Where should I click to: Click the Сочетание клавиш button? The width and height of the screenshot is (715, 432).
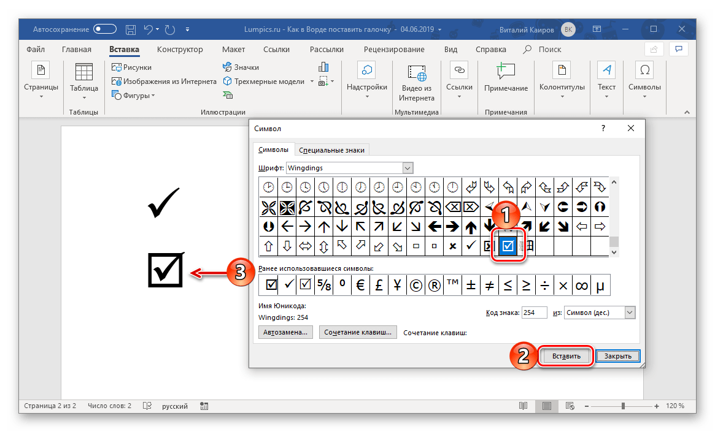click(357, 332)
